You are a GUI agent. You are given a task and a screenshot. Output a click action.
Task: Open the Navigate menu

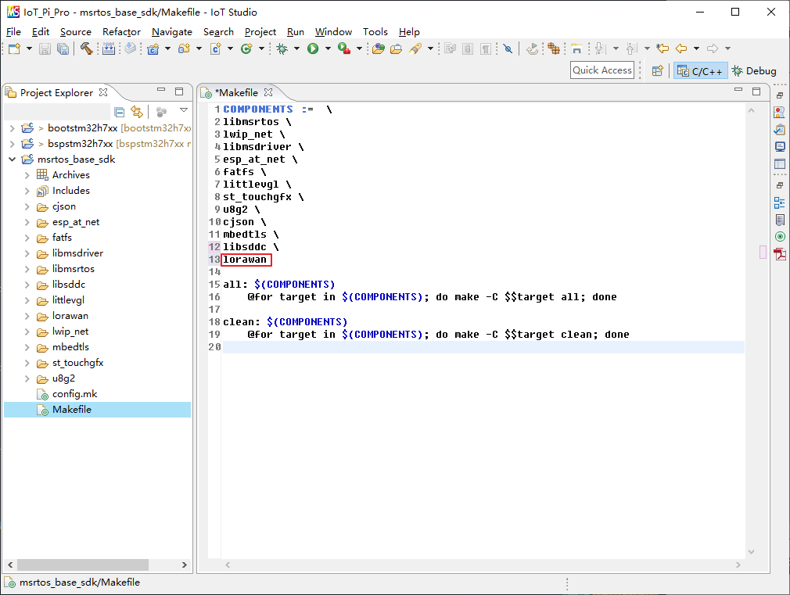coord(171,32)
